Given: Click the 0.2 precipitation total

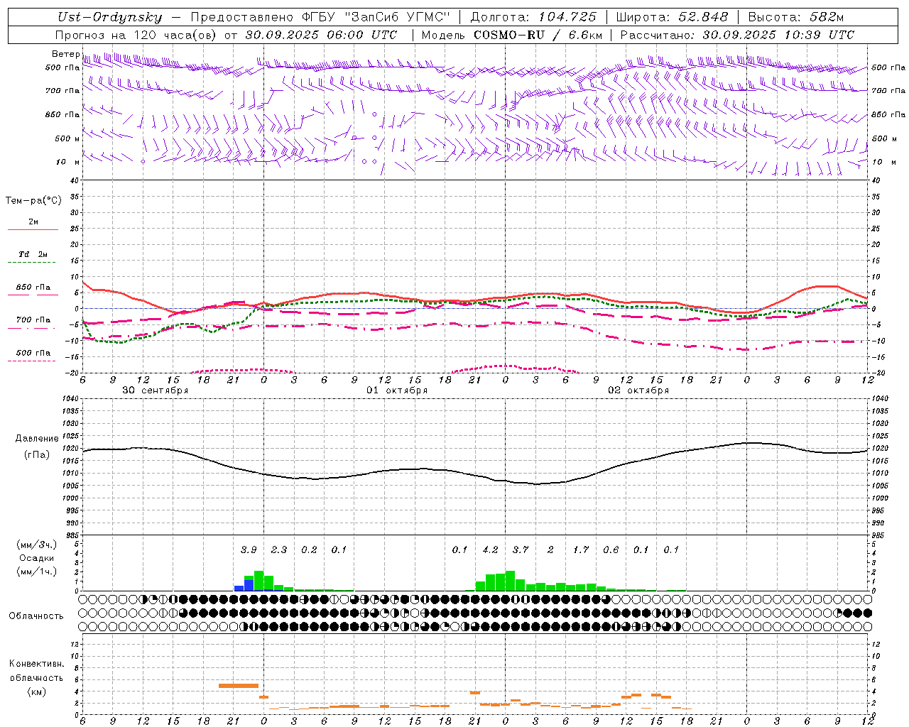Looking at the screenshot, I should pos(309,550).
